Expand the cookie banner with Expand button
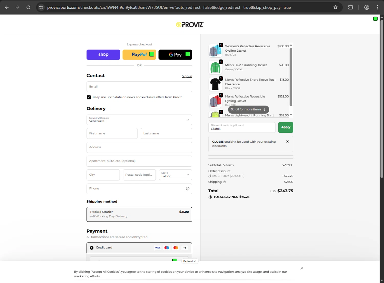 (190, 261)
